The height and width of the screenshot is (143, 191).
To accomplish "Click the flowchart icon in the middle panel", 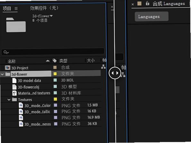I will 123,75.
